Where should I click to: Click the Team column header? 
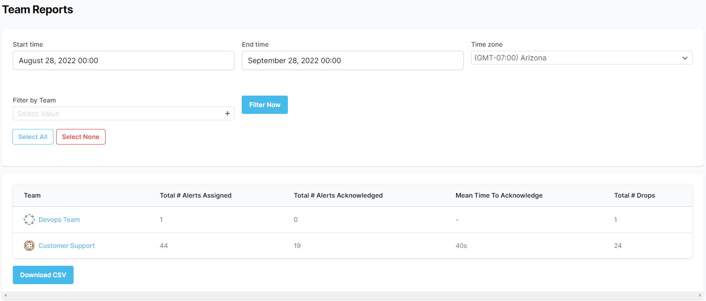tap(32, 195)
